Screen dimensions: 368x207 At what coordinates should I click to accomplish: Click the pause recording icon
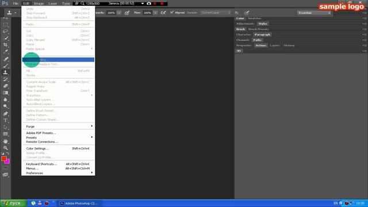tap(155, 3)
